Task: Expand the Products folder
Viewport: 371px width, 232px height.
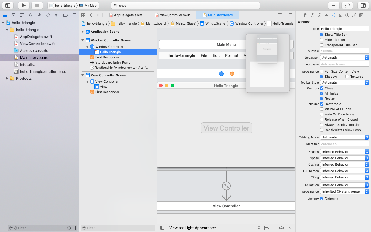Action: [x=7, y=78]
